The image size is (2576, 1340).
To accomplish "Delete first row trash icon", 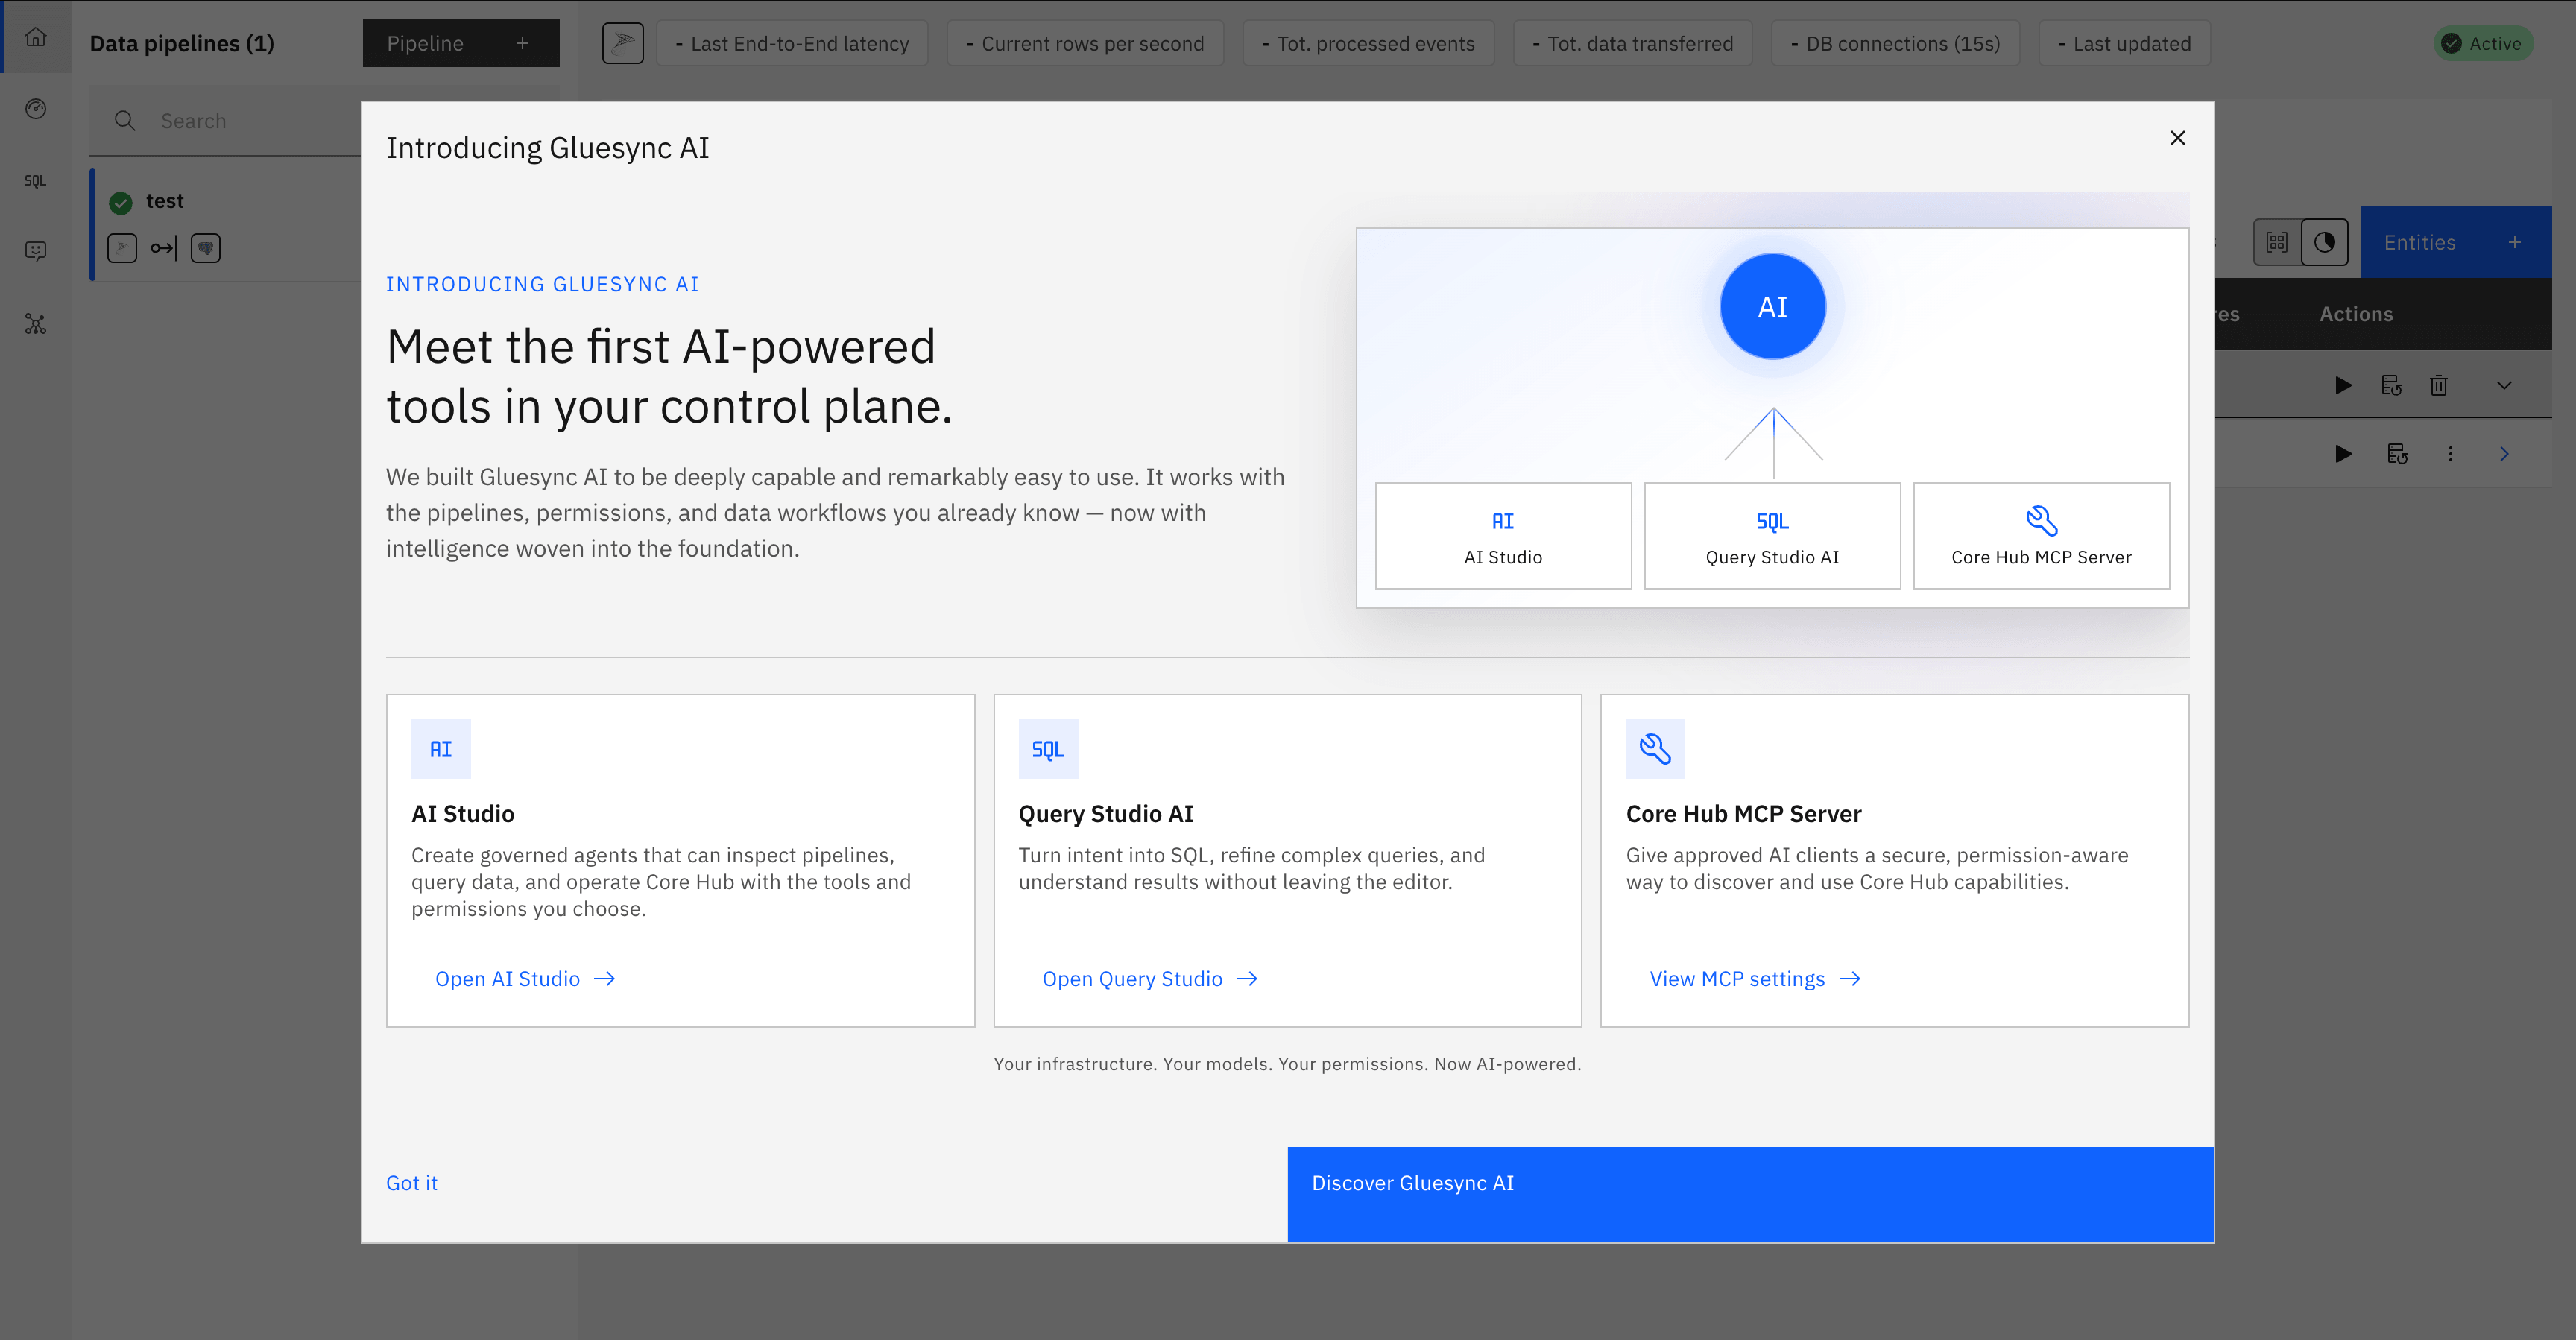I will pos(2439,385).
